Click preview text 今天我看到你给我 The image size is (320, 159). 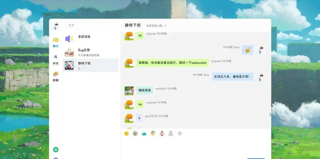pos(89,55)
